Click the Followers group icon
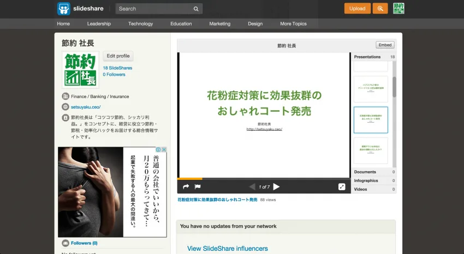Image resolution: width=464 pixels, height=254 pixels. [x=66, y=243]
